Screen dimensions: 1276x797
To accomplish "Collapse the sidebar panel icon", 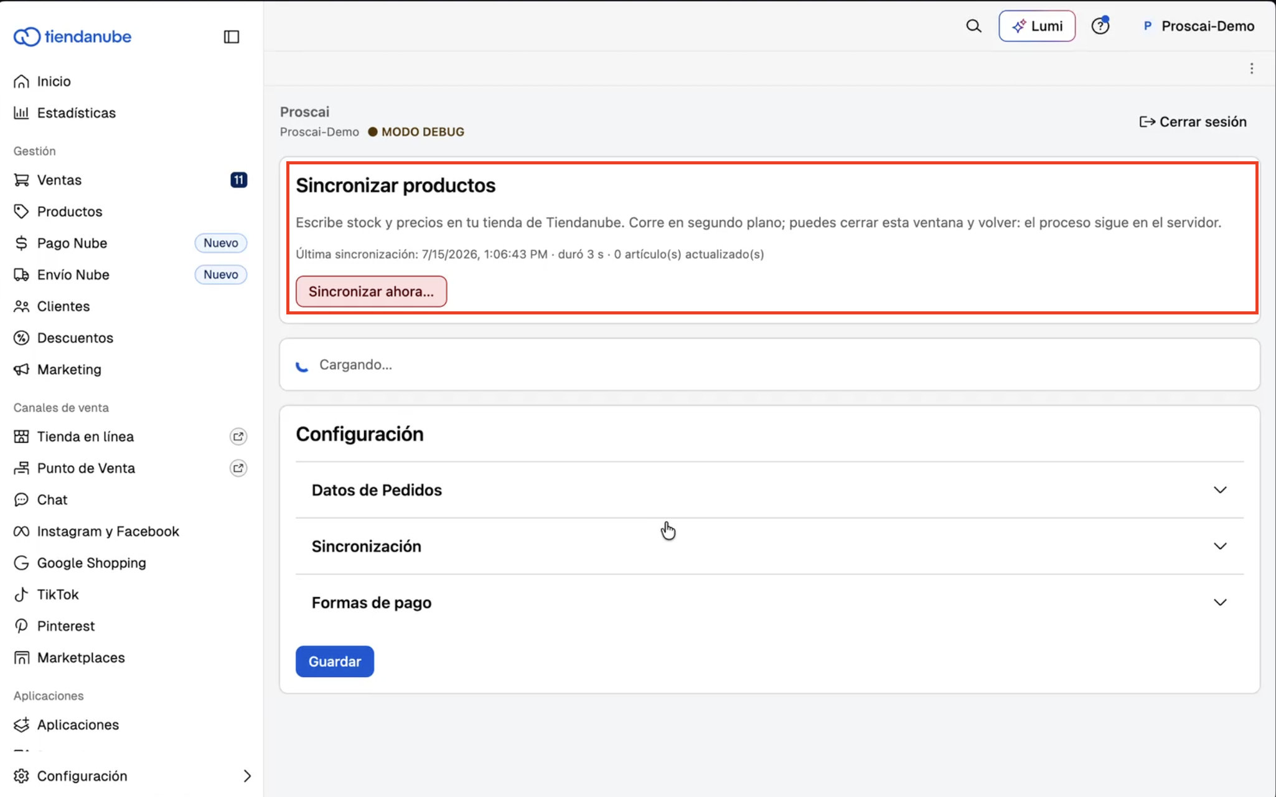I will point(232,37).
